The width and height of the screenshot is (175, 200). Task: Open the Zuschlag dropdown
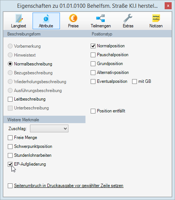(x=49, y=128)
